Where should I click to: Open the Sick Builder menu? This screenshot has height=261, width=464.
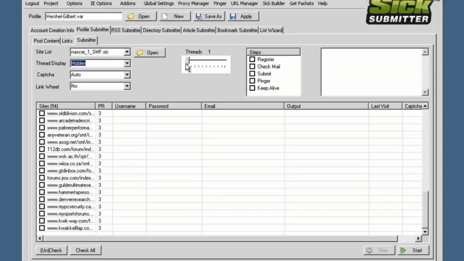[274, 4]
